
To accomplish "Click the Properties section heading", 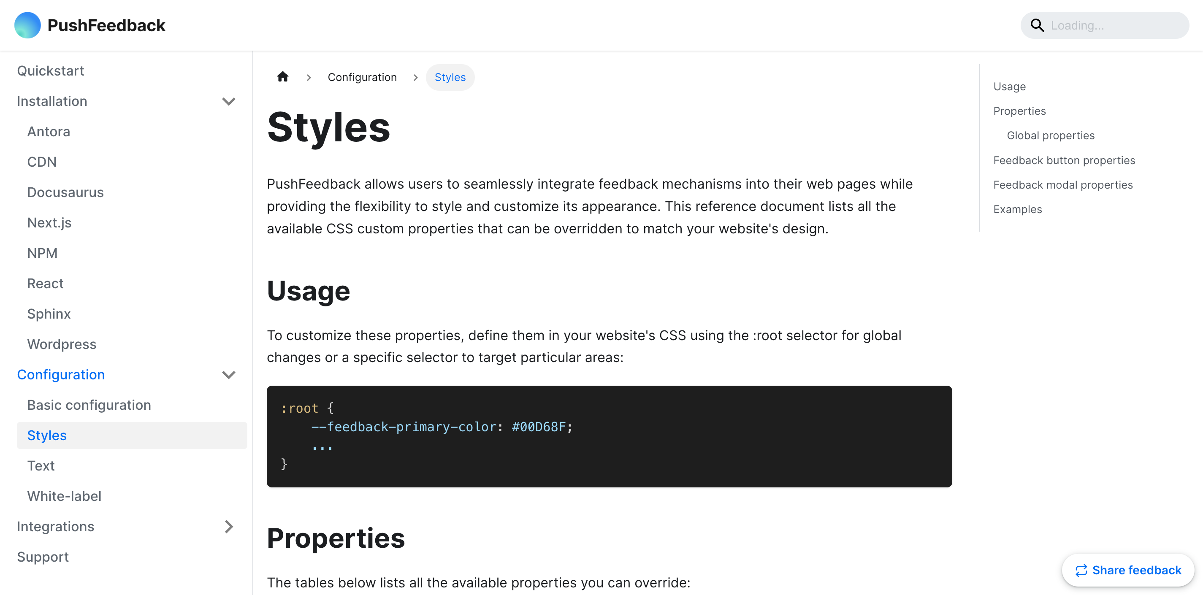I will point(336,538).
